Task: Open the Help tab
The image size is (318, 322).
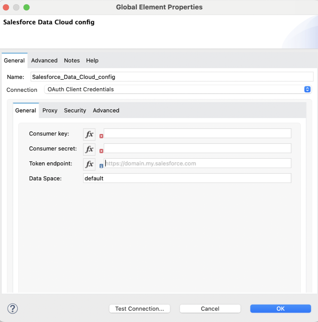Action: (92, 60)
